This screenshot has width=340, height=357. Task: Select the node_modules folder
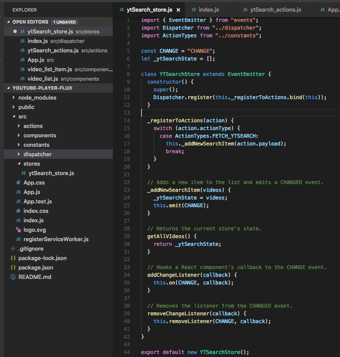tap(58, 97)
